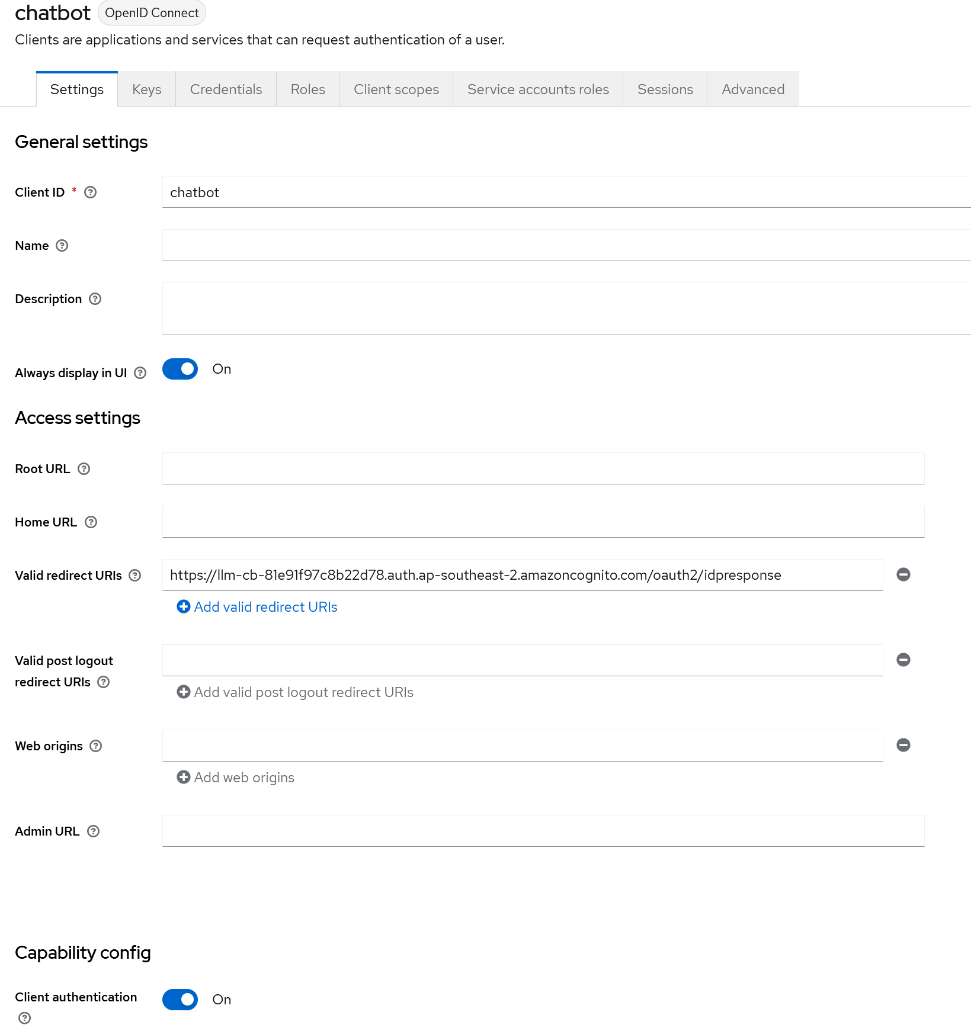Go to the Advanced tab

[752, 89]
